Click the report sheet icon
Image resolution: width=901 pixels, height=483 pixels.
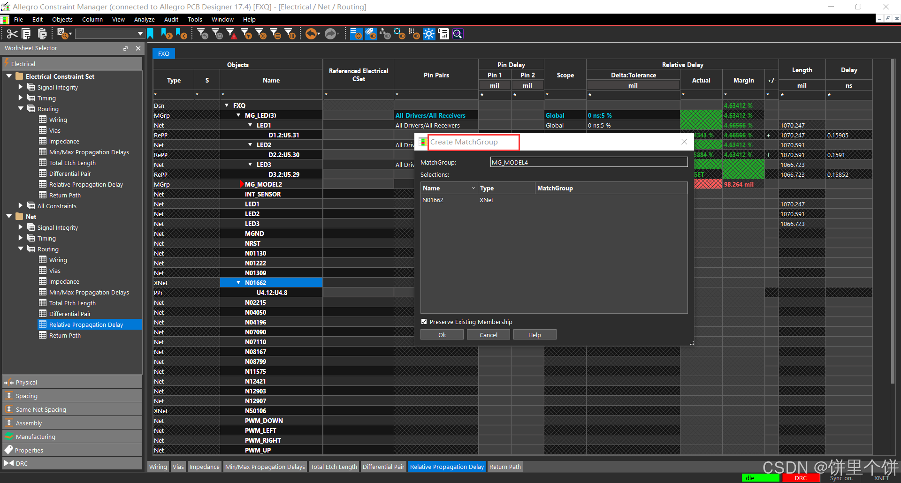click(x=443, y=34)
